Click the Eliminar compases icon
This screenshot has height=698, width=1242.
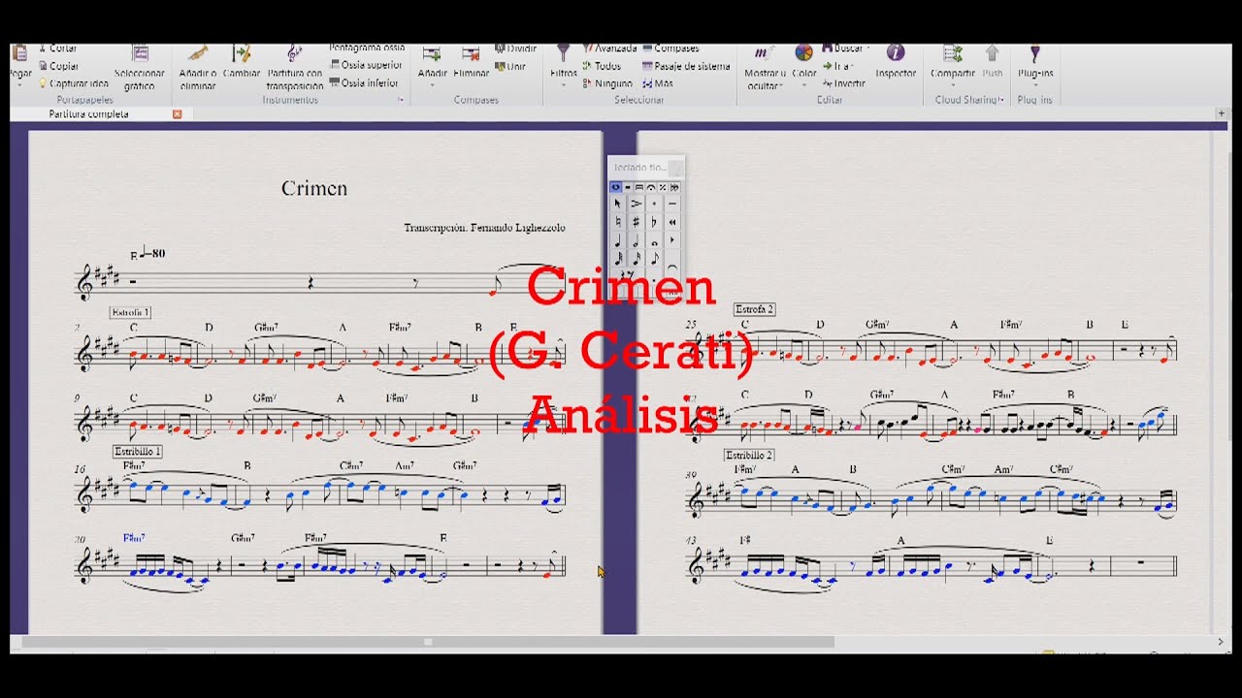(471, 53)
